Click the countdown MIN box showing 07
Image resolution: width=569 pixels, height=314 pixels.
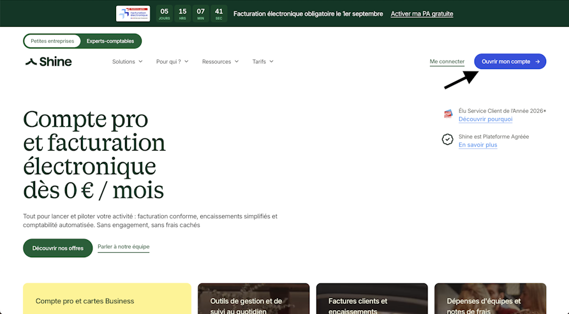(x=201, y=14)
